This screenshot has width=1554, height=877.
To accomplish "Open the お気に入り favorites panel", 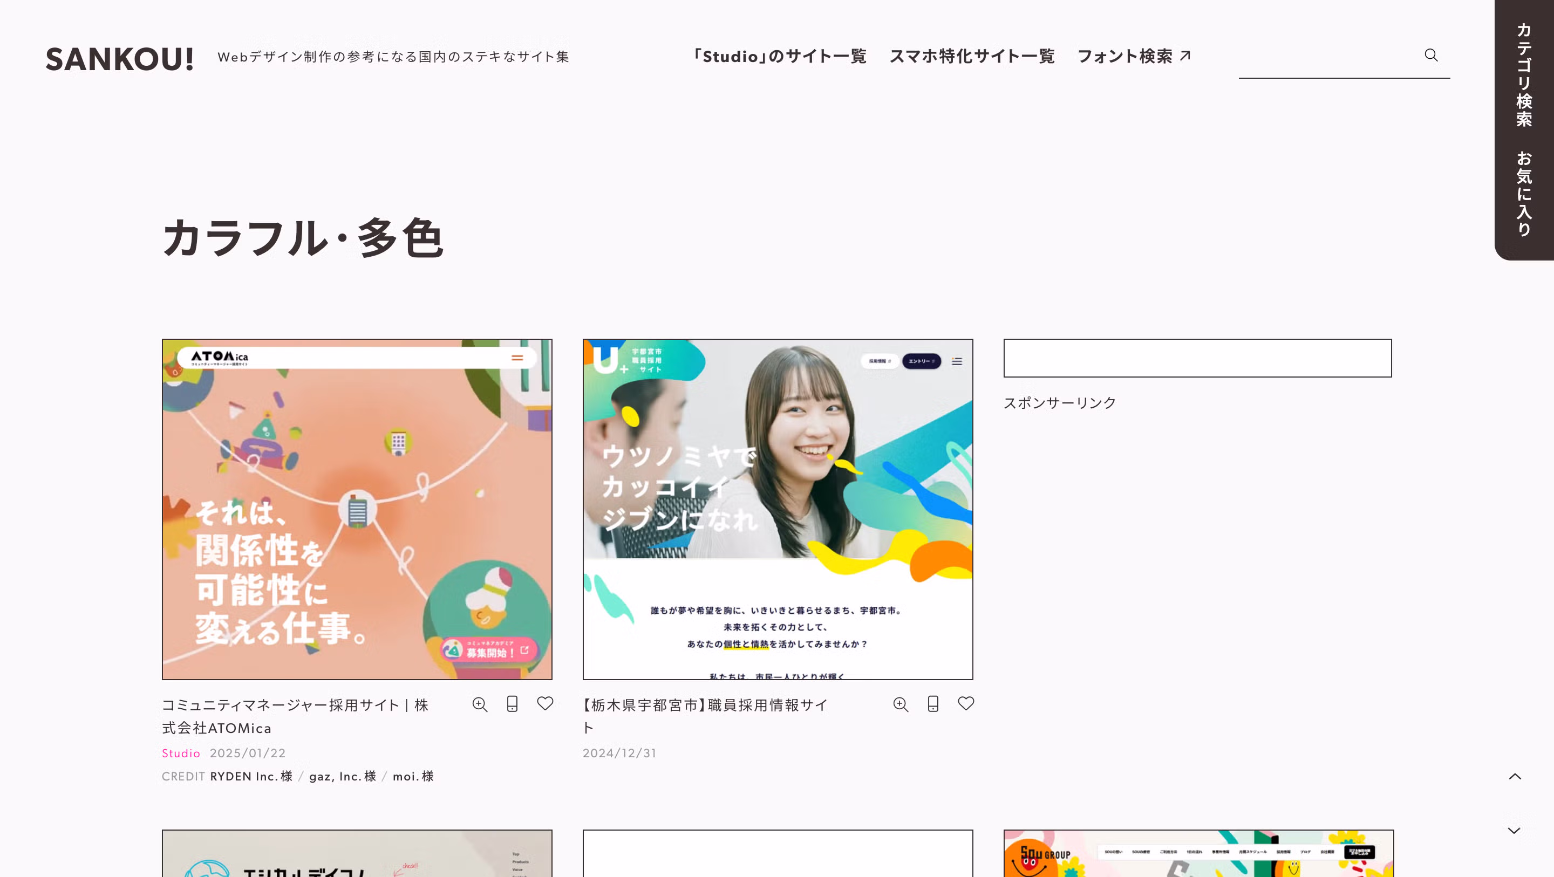I will (1524, 194).
